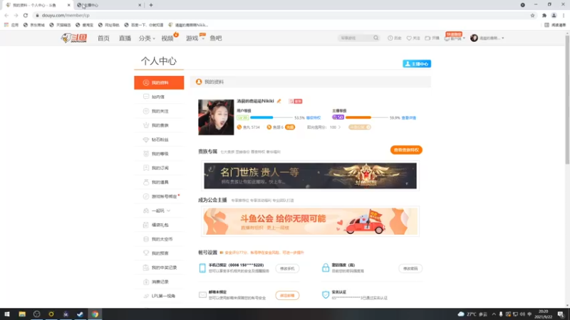Open the blue link after 59.9%
This screenshot has height=320, width=570.
408,118
